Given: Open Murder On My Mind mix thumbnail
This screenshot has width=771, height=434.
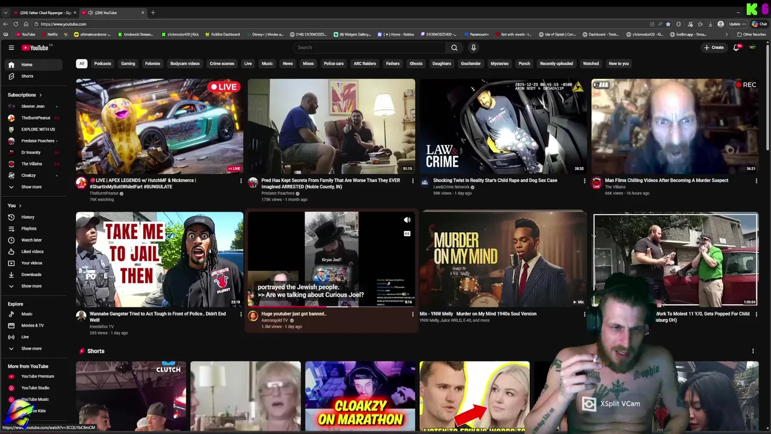Looking at the screenshot, I should [503, 259].
